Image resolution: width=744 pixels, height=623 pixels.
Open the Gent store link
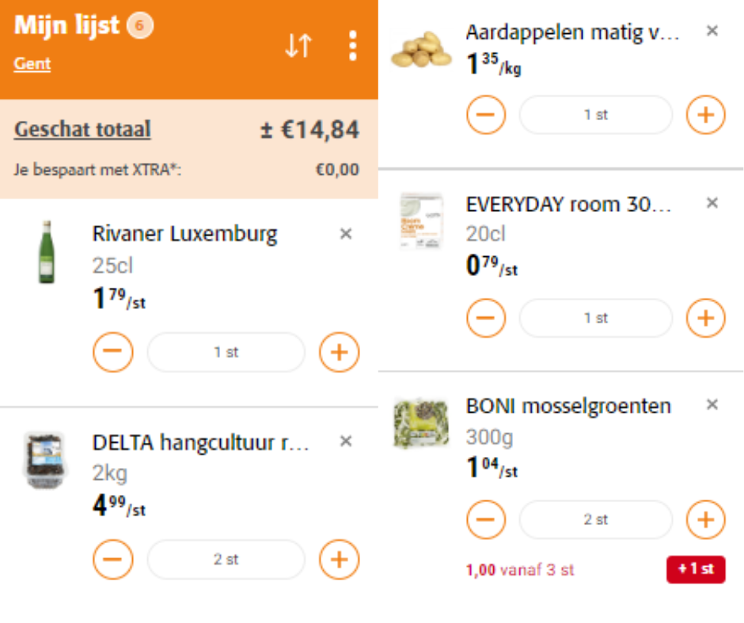[x=32, y=63]
